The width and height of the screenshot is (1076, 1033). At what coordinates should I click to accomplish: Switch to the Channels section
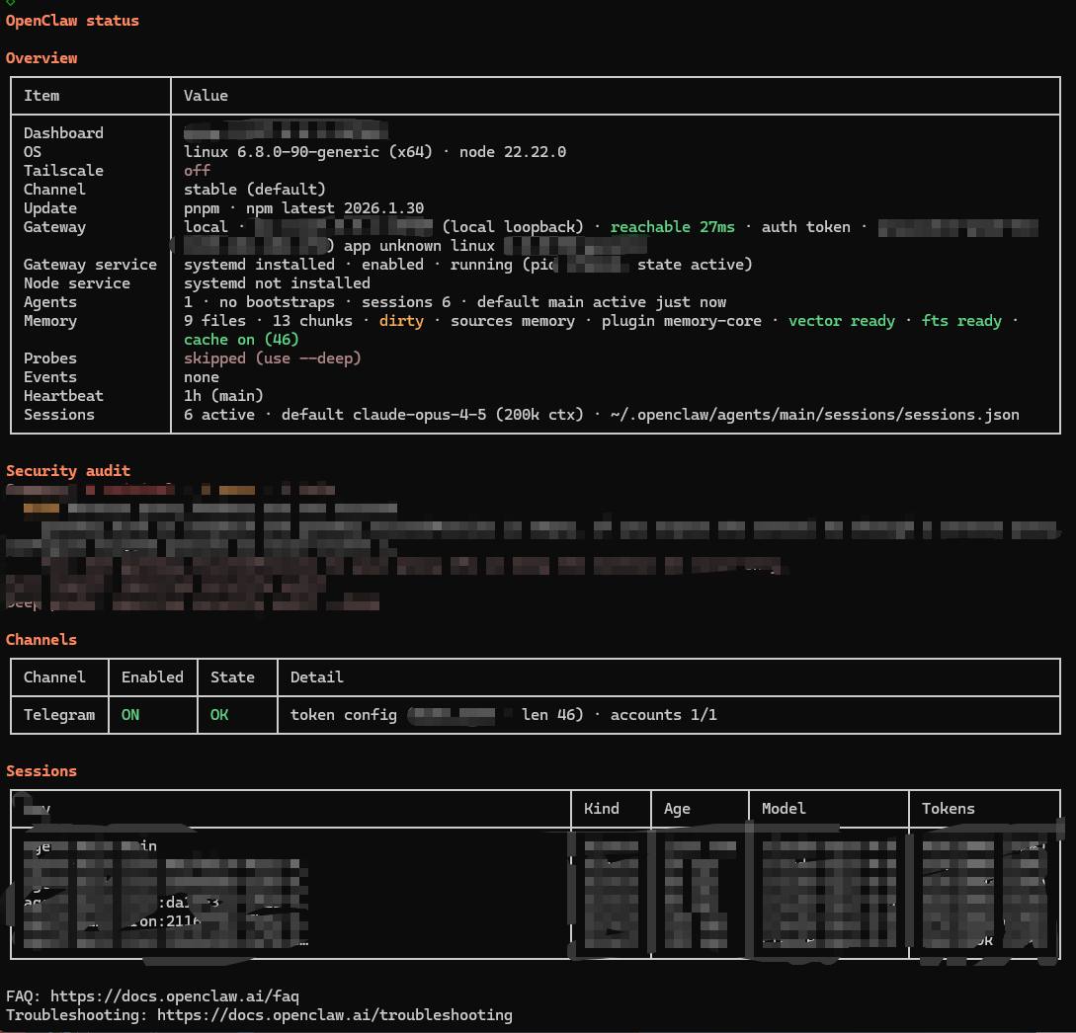(41, 639)
